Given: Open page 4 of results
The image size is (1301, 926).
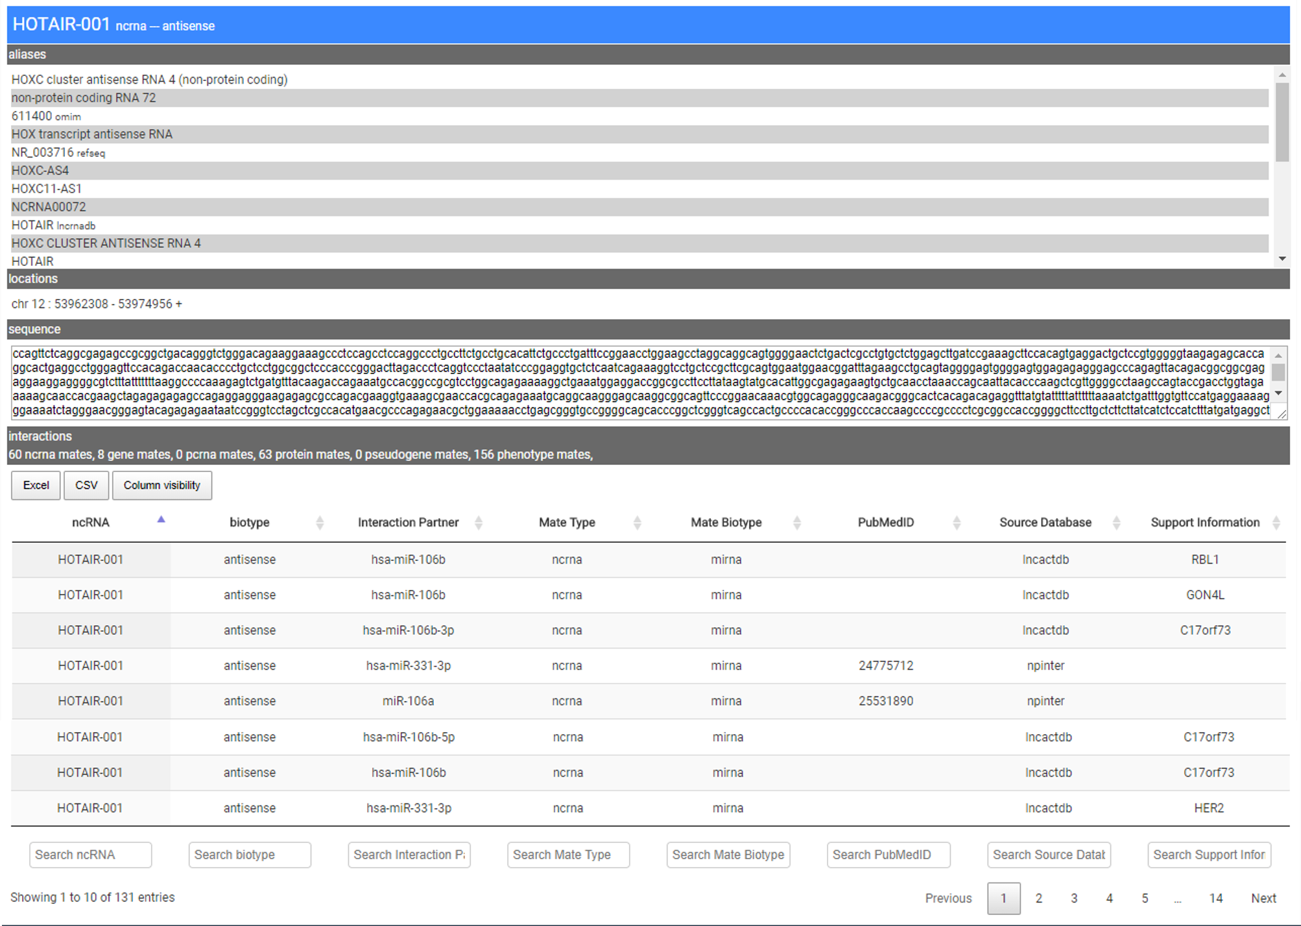Looking at the screenshot, I should click(1109, 898).
